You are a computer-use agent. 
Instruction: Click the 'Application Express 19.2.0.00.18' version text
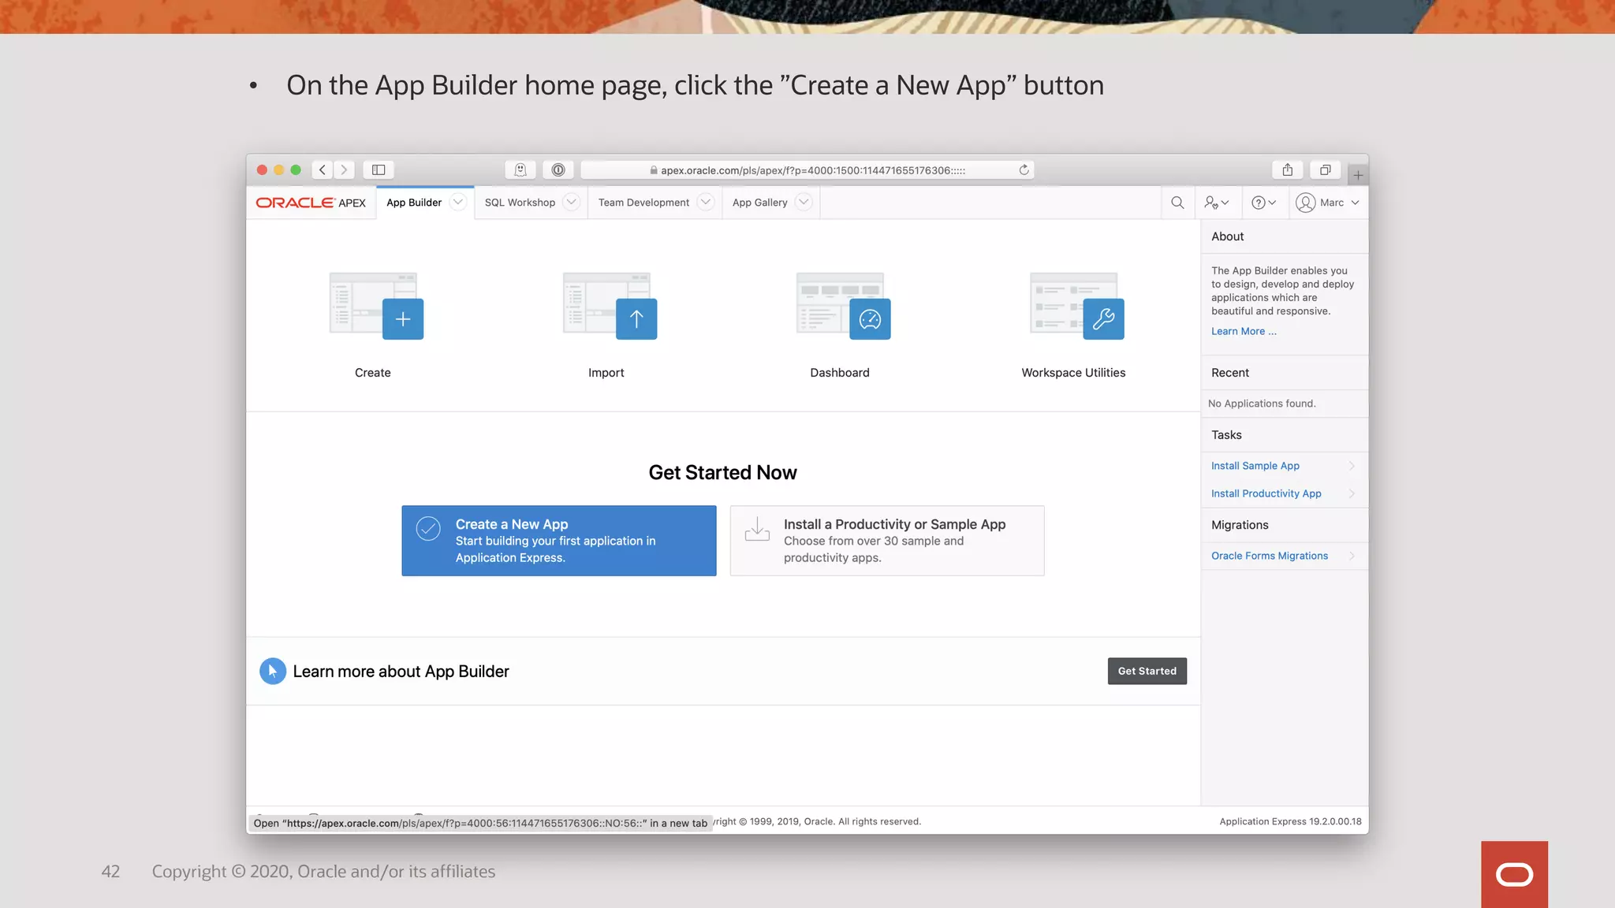1290,821
